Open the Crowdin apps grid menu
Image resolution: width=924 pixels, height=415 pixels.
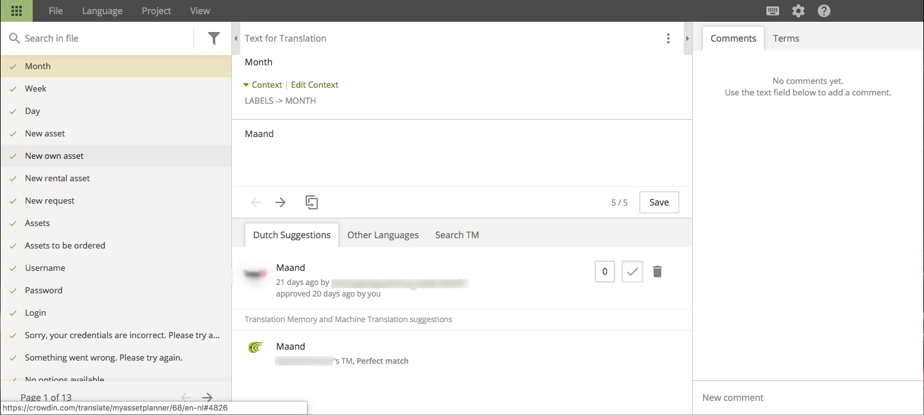(x=17, y=11)
